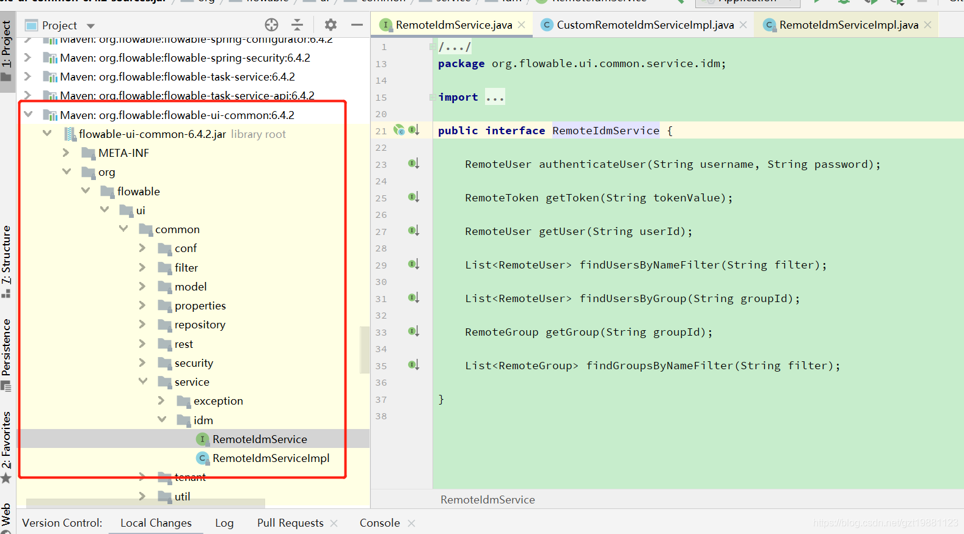Click implementation gutter icon for authenticateUser

414,164
